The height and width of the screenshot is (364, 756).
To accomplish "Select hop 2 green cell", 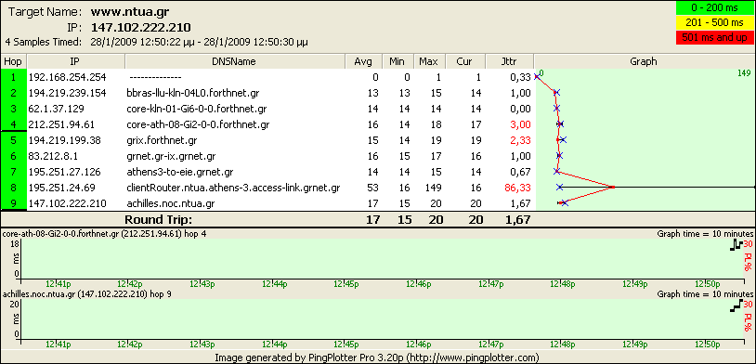I will (14, 93).
